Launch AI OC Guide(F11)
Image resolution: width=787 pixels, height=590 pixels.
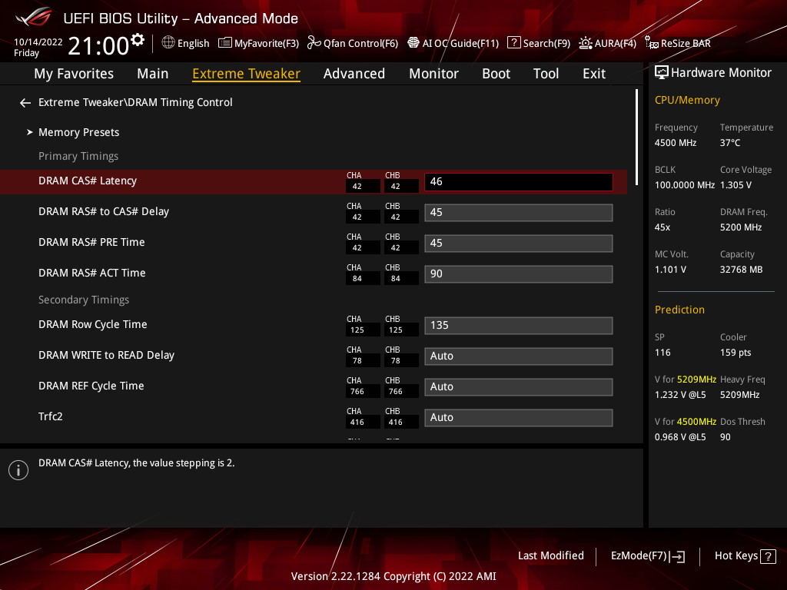point(413,43)
